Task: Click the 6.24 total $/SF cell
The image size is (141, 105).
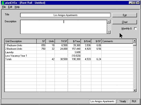Action: click(x=96, y=59)
